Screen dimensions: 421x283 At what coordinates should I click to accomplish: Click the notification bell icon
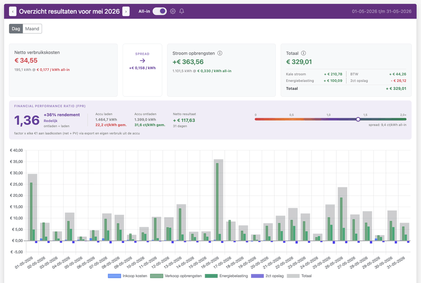point(182,11)
